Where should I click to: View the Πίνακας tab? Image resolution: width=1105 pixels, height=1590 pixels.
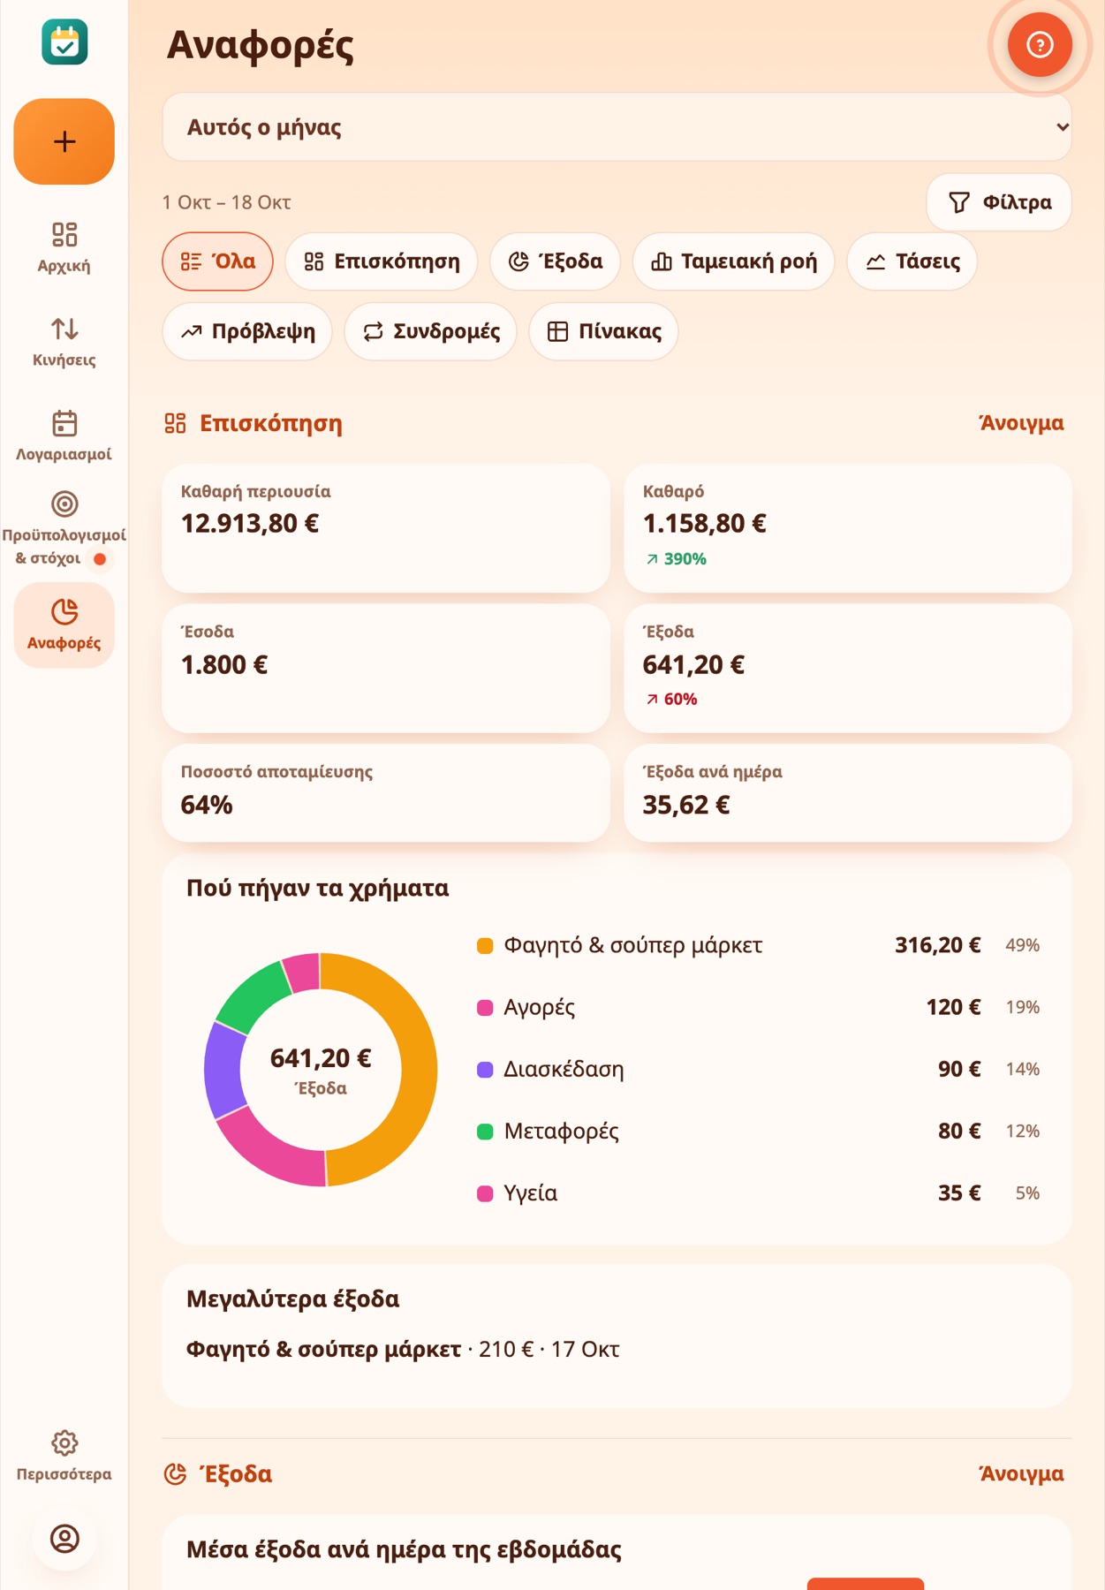click(x=604, y=331)
